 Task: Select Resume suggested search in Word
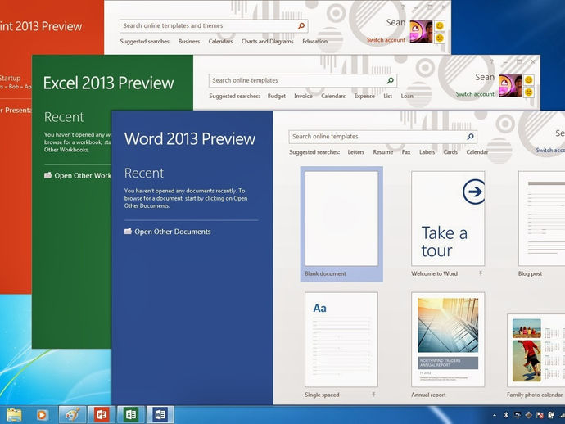pos(382,152)
